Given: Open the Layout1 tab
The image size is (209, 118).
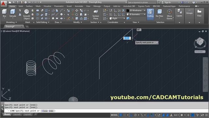Looking at the screenshot, I should pos(17,114).
